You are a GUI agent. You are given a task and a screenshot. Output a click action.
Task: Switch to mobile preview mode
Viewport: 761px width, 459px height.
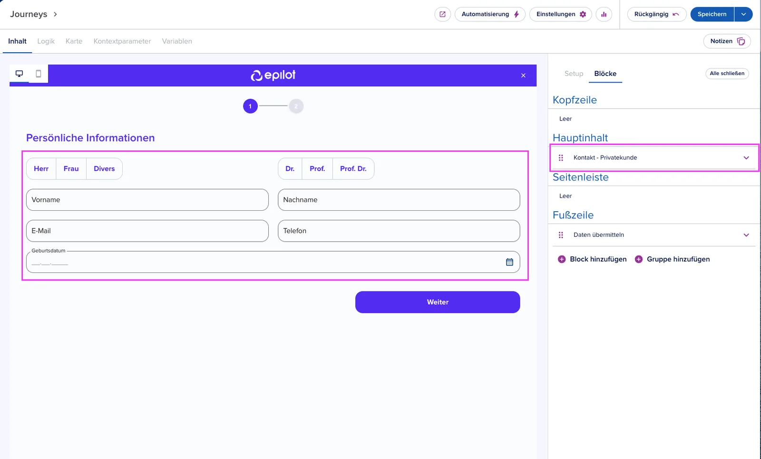point(39,74)
